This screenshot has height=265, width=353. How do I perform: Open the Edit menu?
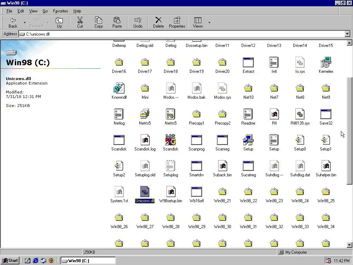click(20, 11)
